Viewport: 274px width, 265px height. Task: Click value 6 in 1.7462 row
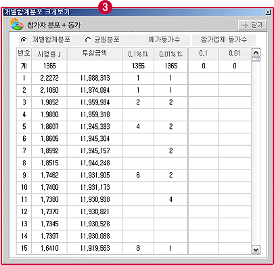[x=138, y=176]
